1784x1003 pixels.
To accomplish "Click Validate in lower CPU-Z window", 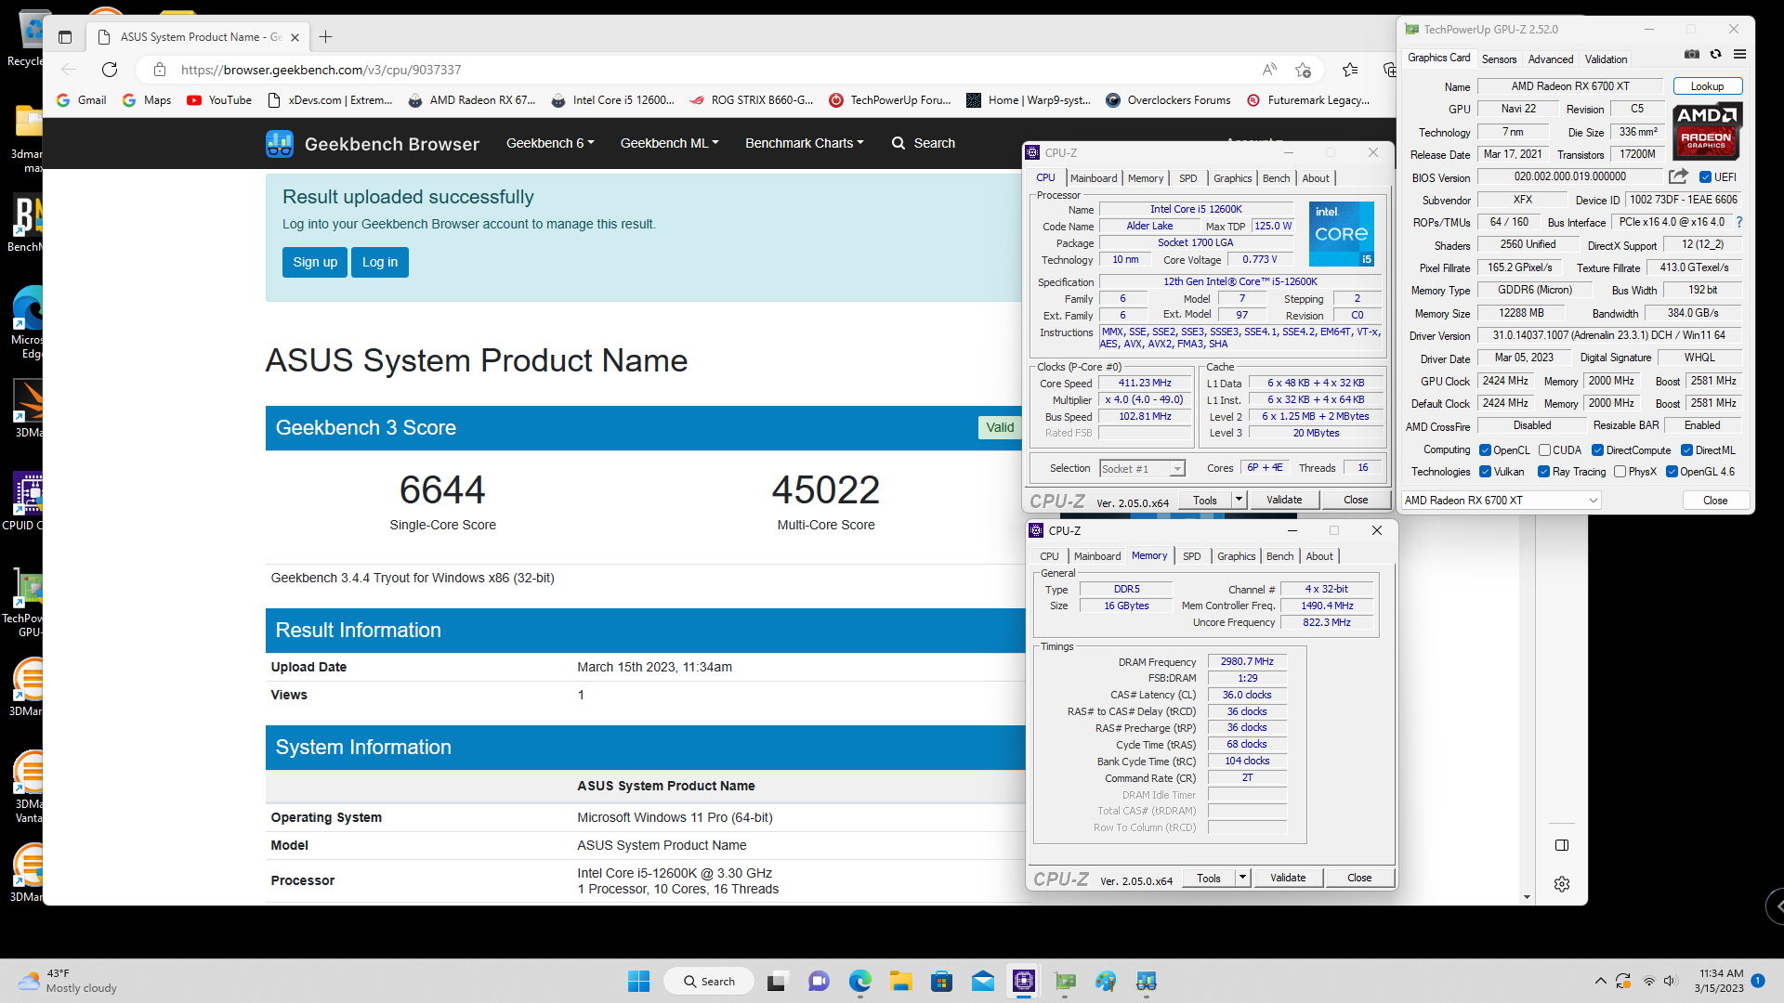I will click(1287, 878).
